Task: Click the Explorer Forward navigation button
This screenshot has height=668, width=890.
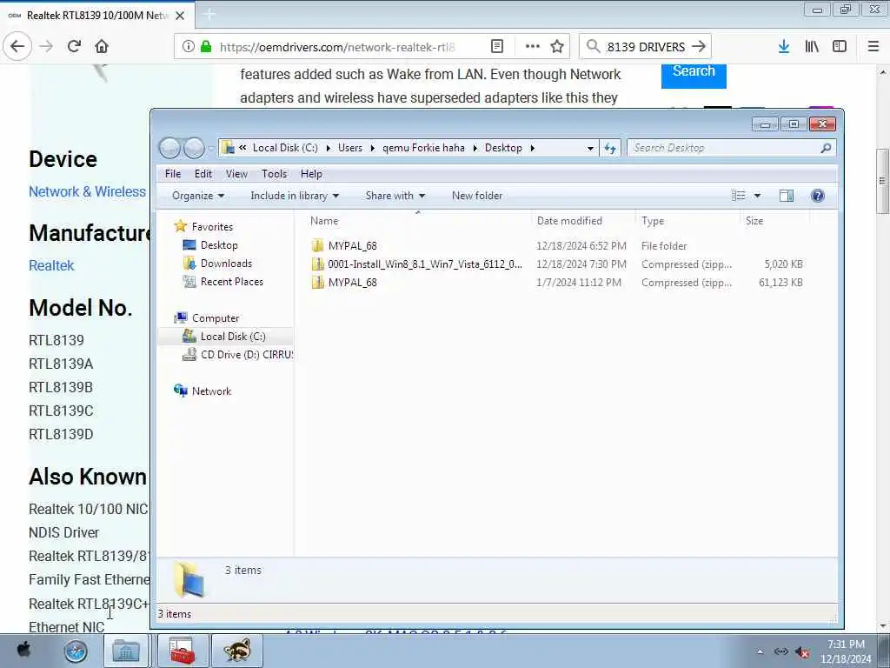Action: tap(194, 148)
